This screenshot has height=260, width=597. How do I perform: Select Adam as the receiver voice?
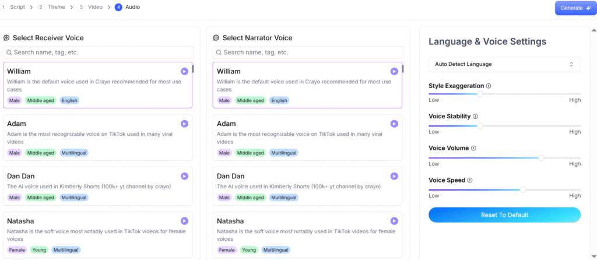(x=97, y=138)
